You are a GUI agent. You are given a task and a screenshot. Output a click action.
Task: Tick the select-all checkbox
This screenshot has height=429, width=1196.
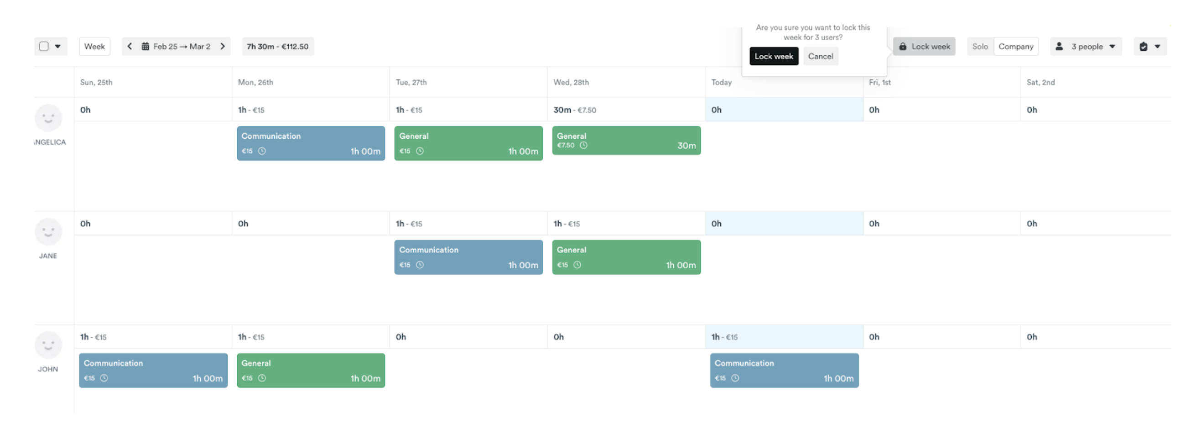44,47
